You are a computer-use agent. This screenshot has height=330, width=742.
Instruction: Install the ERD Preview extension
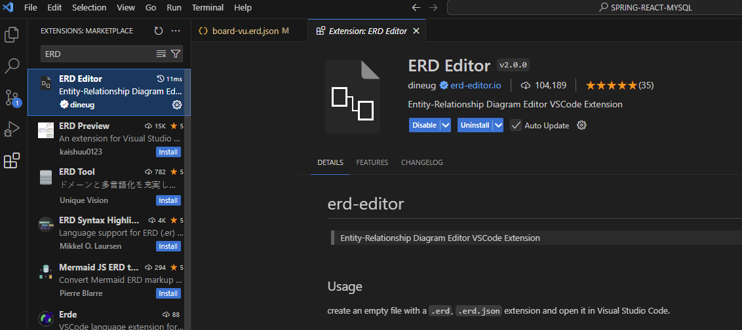point(168,153)
